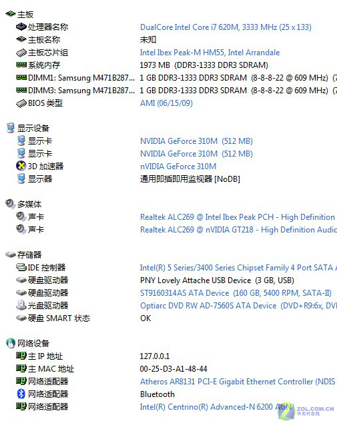Select the 通用即插即用监视器 [NoDB] text
337x423 pixels.
coord(190,179)
